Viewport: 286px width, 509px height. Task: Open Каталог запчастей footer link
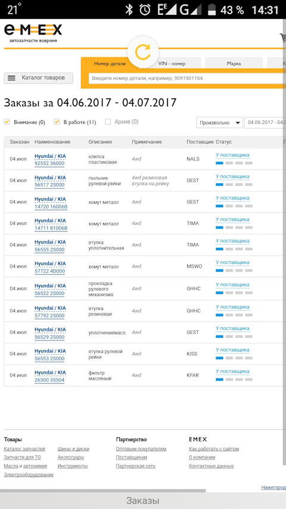(x=24, y=449)
